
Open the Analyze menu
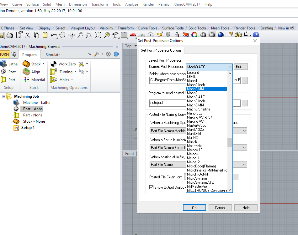click(131, 4)
